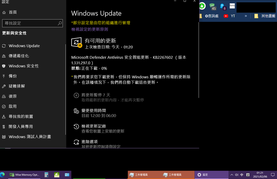The width and height of the screenshot is (277, 179).
Task: Click the Windows Insider cat icon
Action: (4, 137)
